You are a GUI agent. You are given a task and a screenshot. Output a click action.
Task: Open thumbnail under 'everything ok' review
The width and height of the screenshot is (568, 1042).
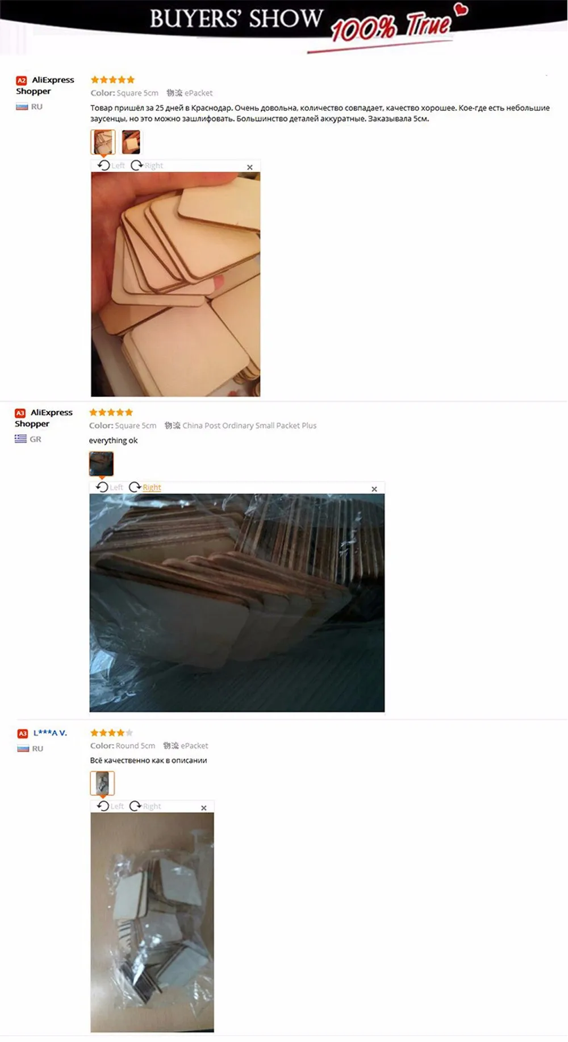101,464
